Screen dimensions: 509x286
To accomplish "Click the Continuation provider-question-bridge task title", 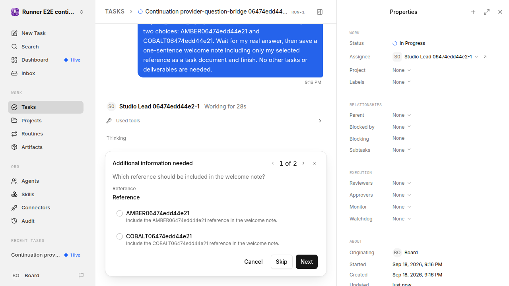I will click(x=216, y=12).
